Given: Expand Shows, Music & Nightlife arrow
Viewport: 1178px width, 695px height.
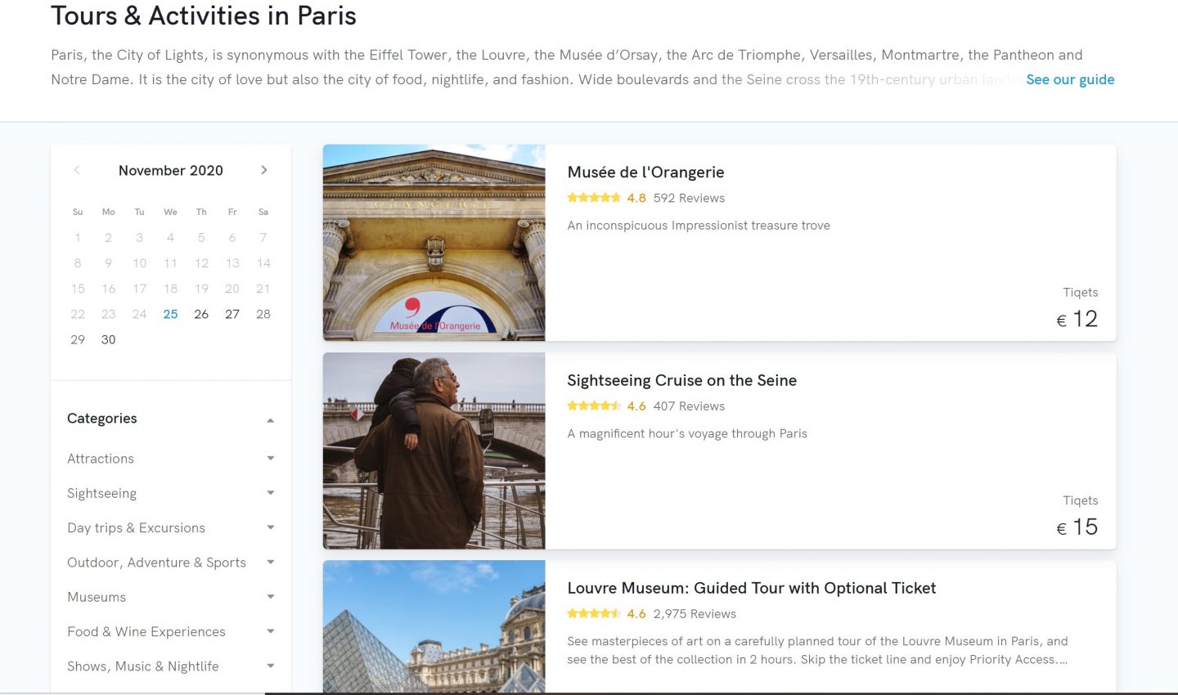Looking at the screenshot, I should 270,666.
